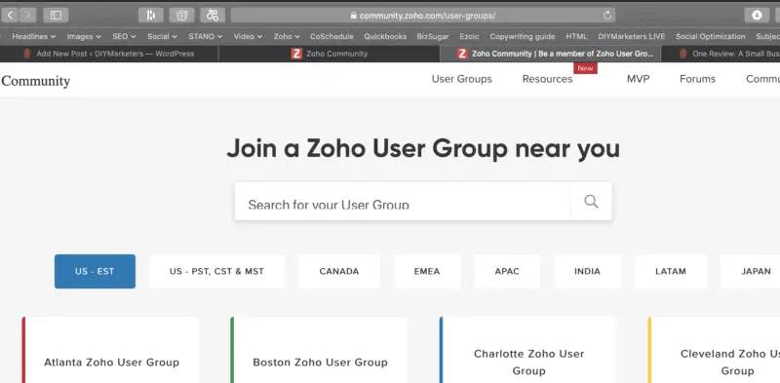Open the HTML bookmark
This screenshot has width=780, height=383.
(576, 36)
